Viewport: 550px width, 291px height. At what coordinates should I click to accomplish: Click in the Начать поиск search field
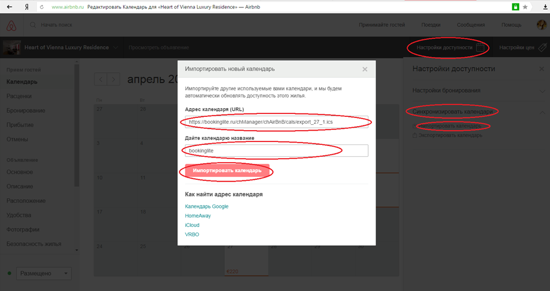tap(57, 25)
